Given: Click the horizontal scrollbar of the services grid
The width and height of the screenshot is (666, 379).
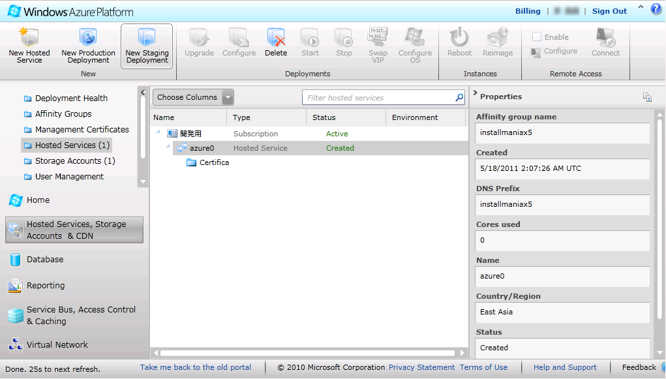Looking at the screenshot, I should (x=309, y=353).
